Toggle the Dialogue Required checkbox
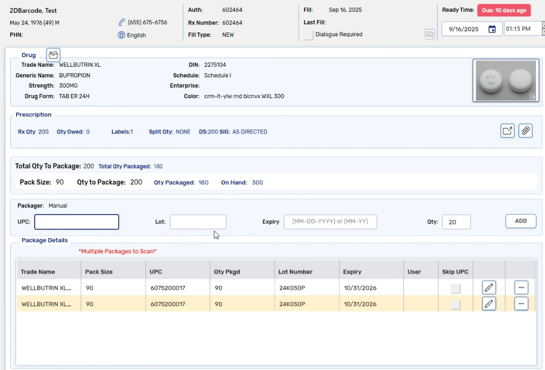 click(309, 35)
